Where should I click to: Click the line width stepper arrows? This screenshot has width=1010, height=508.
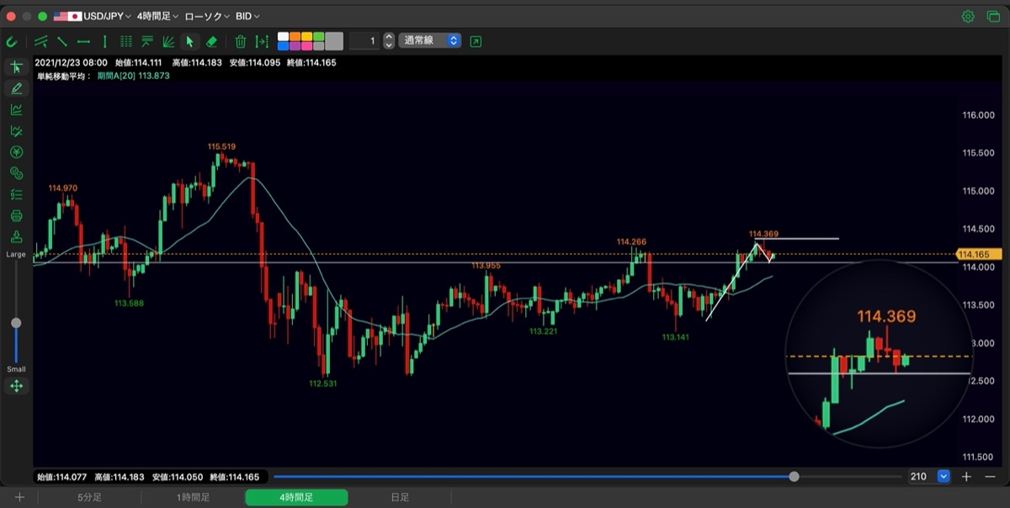[x=389, y=40]
